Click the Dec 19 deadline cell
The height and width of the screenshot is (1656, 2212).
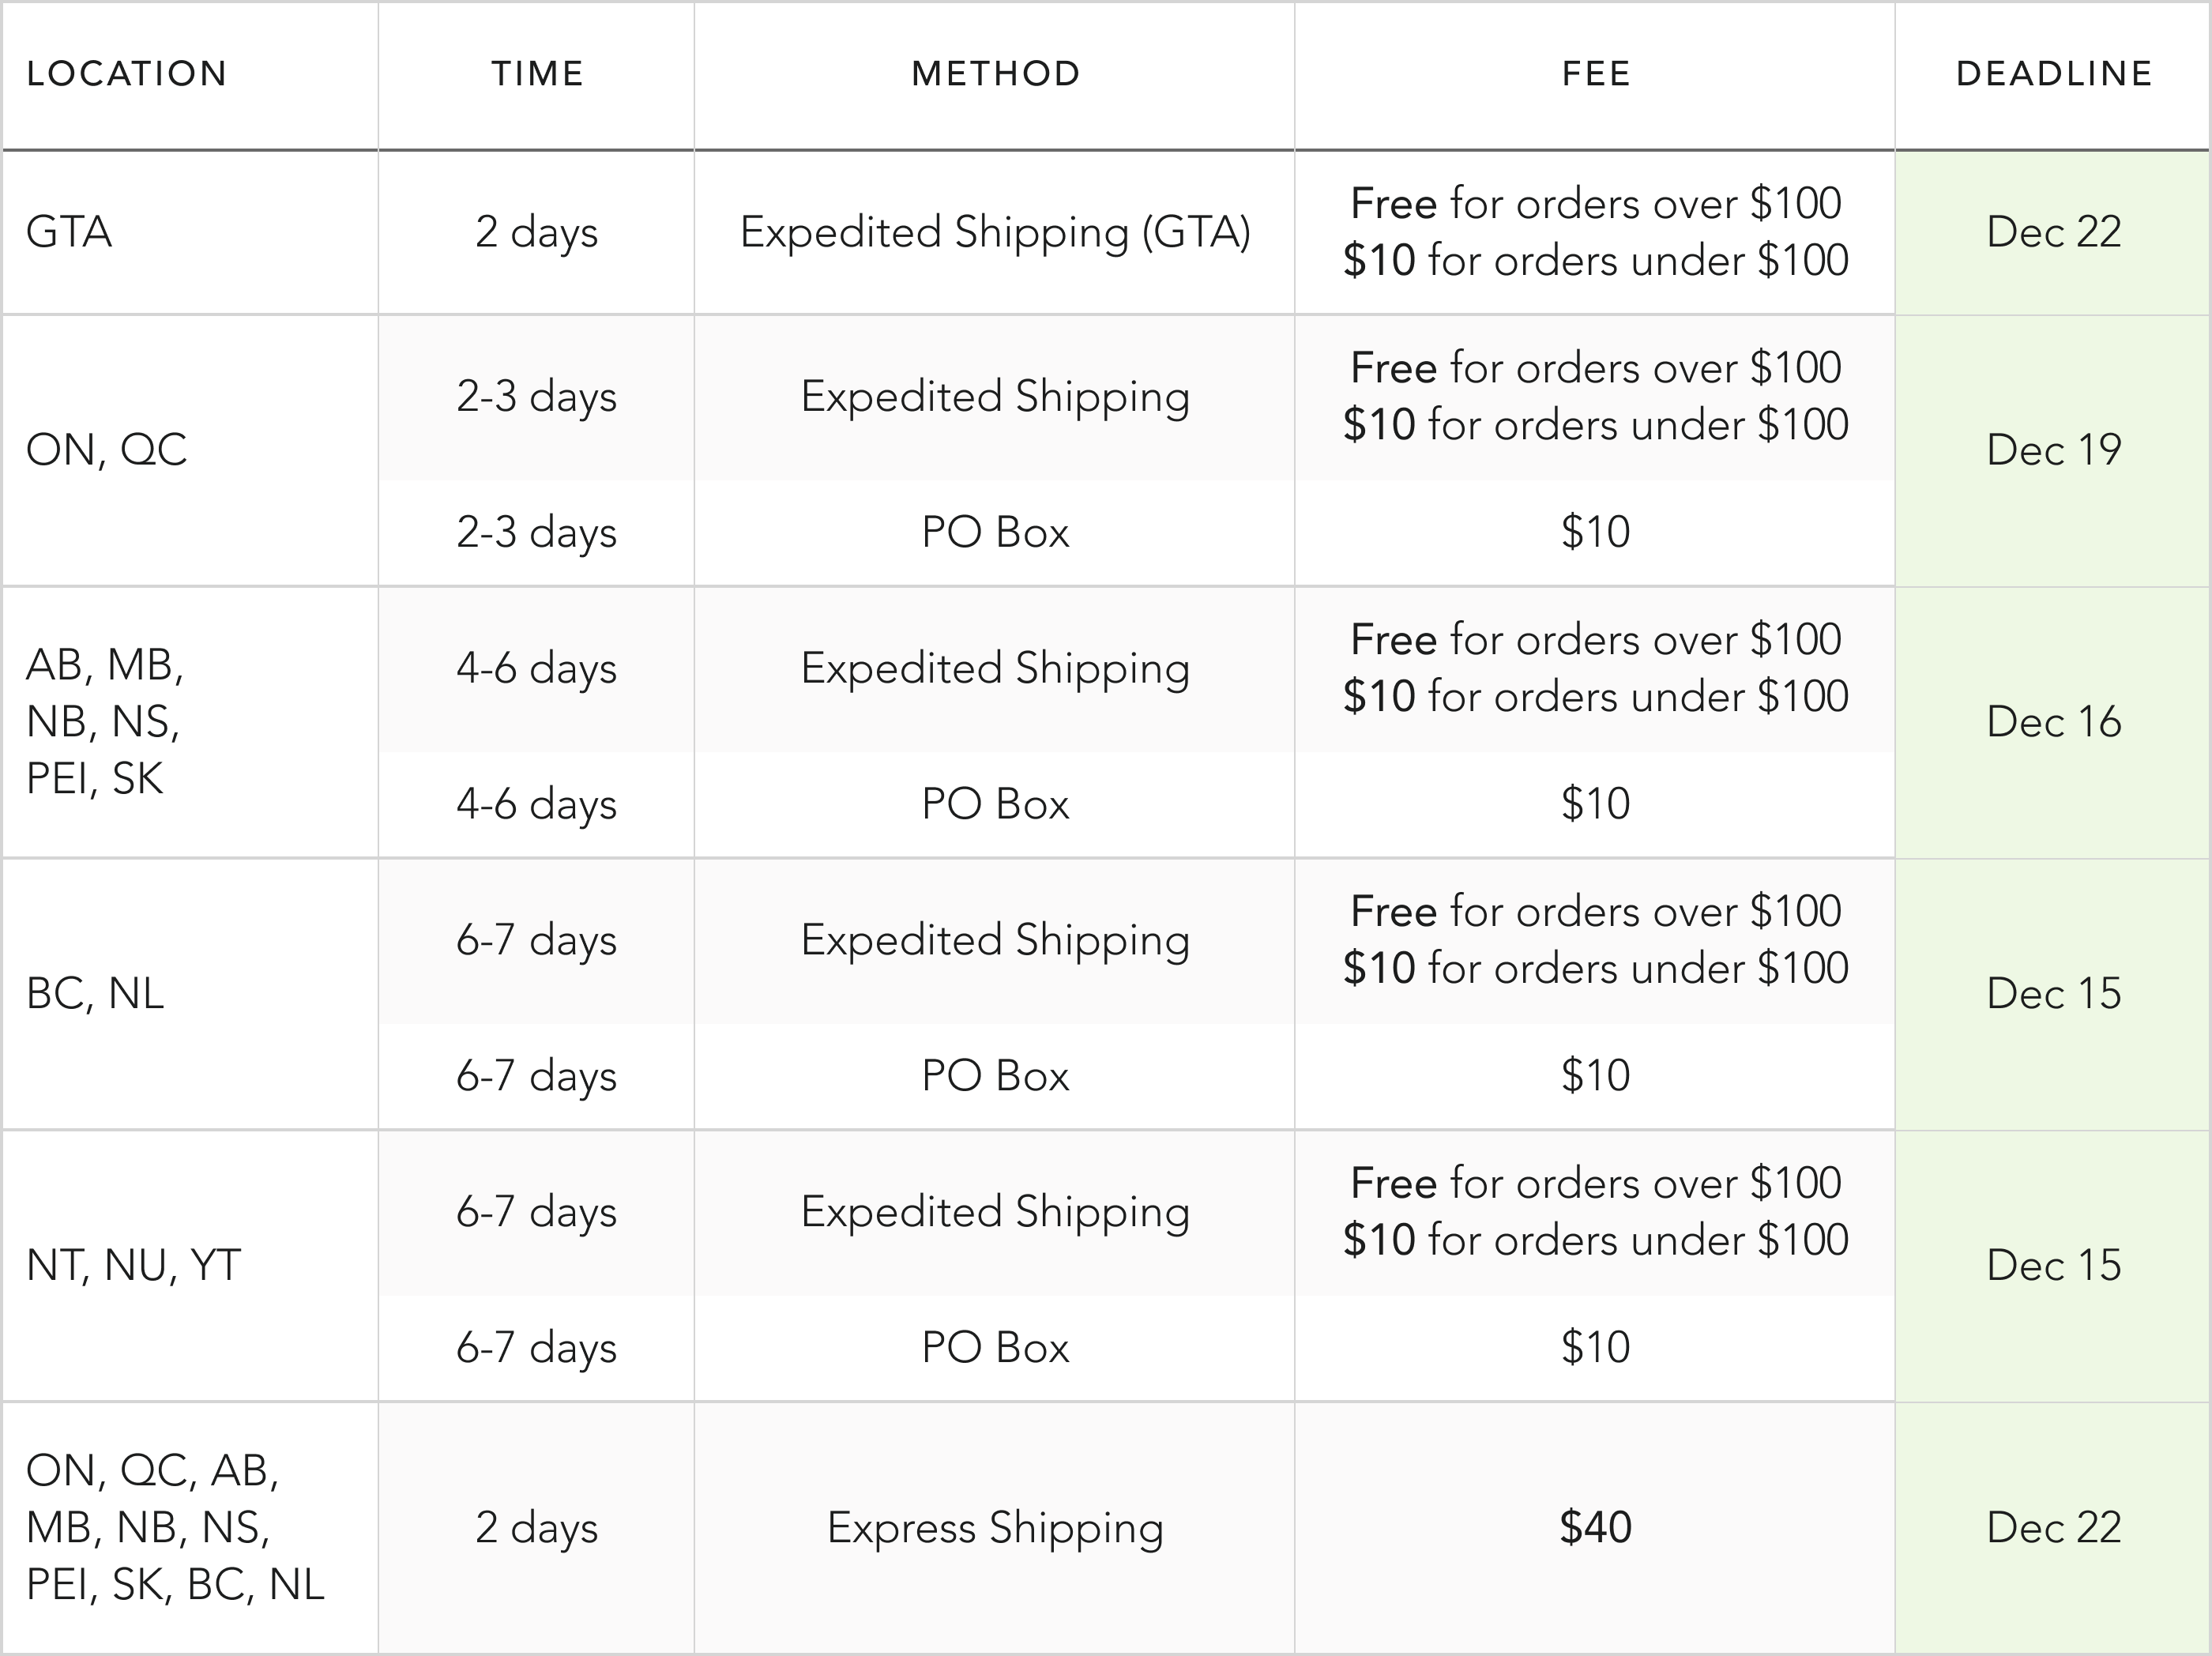point(2054,450)
